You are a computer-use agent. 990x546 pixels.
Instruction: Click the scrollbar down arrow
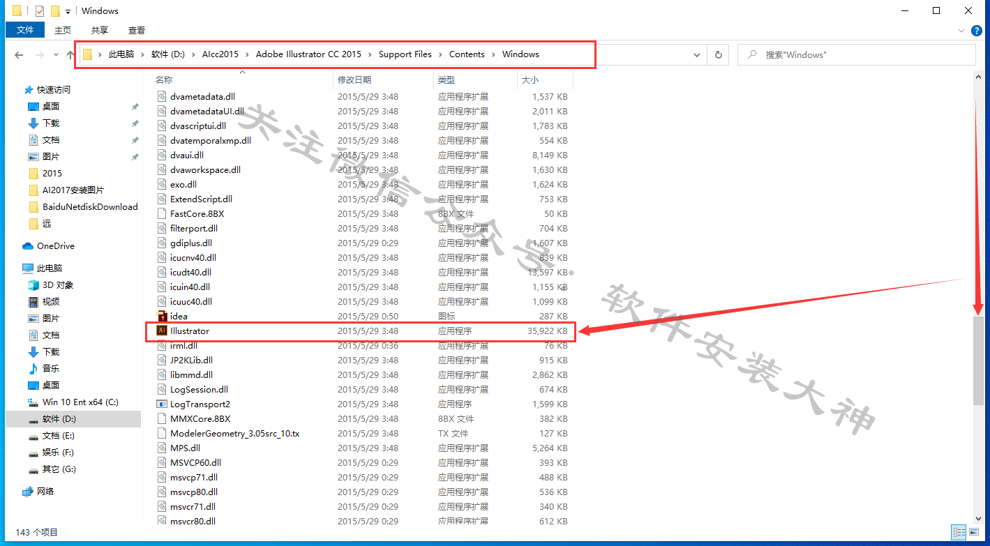click(x=979, y=520)
